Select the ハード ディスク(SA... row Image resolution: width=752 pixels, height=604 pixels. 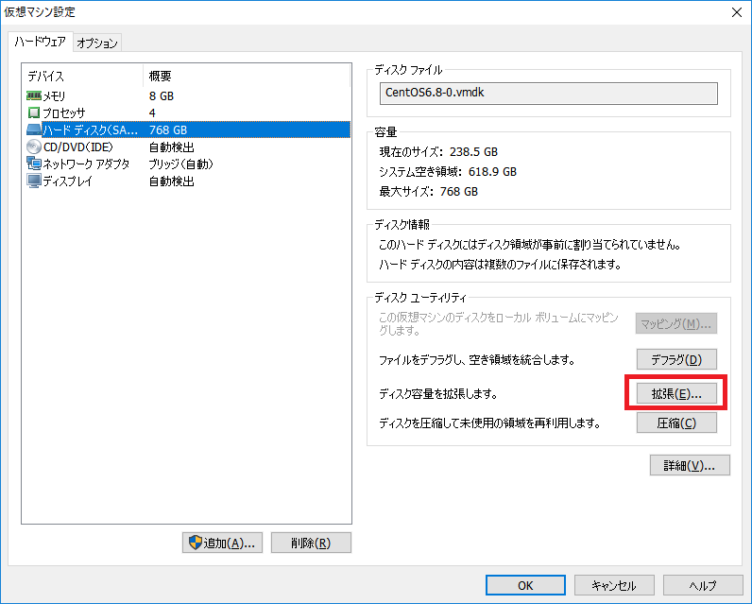(188, 129)
